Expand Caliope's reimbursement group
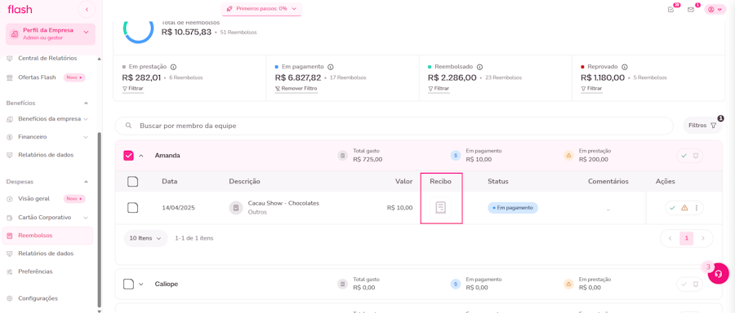The height and width of the screenshot is (313, 735). pyautogui.click(x=141, y=284)
